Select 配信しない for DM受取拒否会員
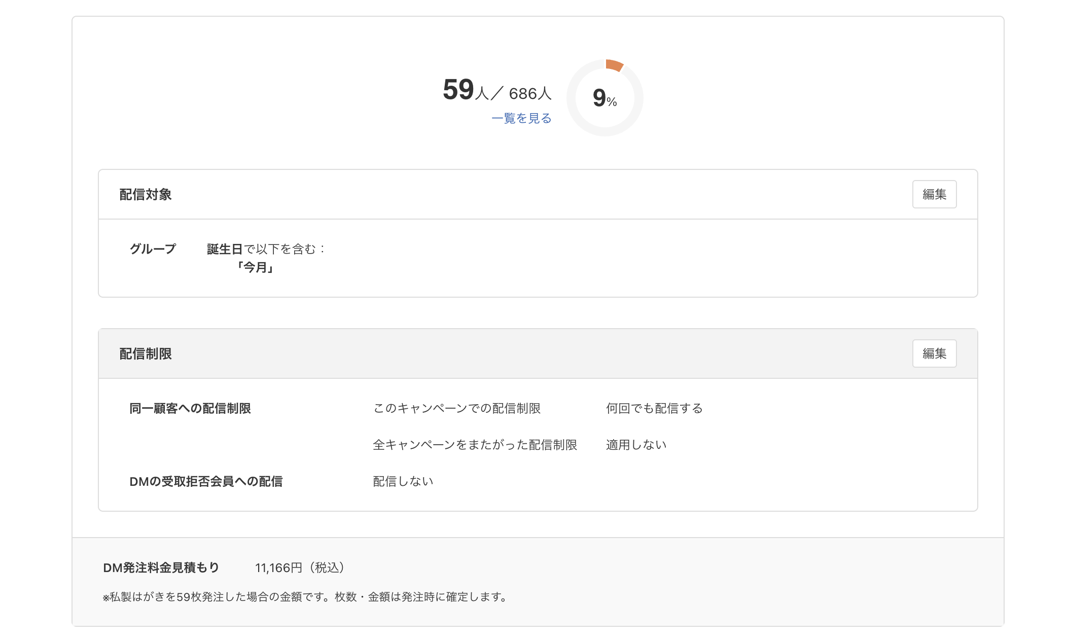Image resolution: width=1066 pixels, height=639 pixels. pos(403,481)
